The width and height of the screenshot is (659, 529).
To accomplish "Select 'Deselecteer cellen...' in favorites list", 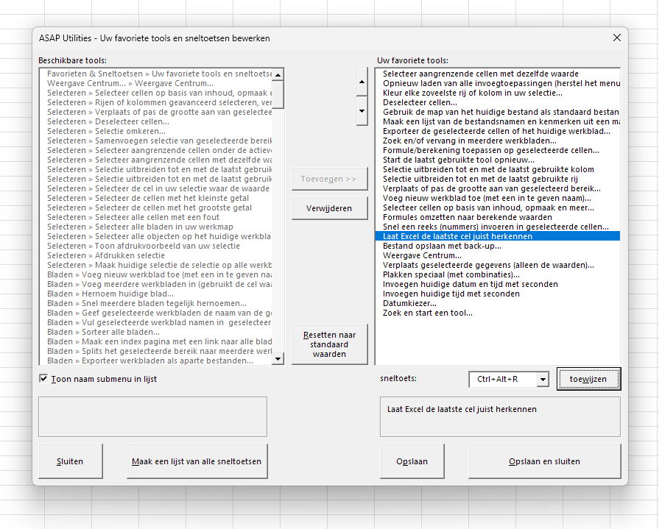I will click(x=498, y=102).
